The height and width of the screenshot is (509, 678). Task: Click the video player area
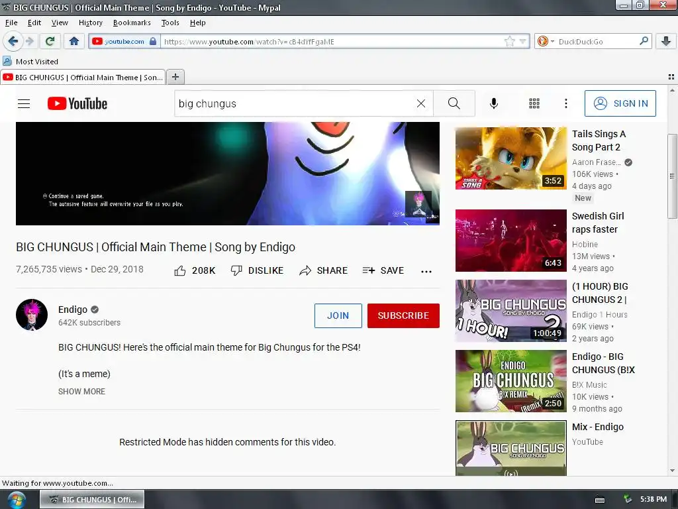[x=228, y=173]
